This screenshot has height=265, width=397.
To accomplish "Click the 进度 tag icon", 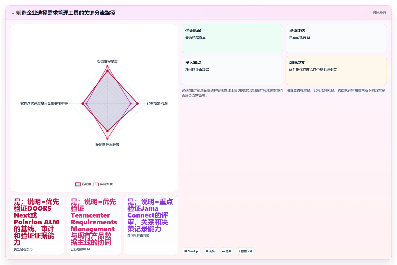I will point(223,251).
